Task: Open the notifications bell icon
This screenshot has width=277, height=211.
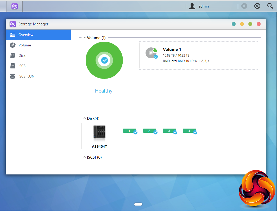Action: click(x=244, y=6)
